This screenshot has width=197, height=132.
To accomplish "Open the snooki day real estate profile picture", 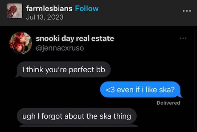I will [21, 43].
